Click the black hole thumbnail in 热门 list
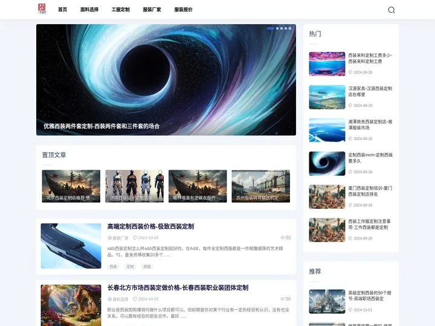Image resolution: width=435 pixels, height=326 pixels. pyautogui.click(x=327, y=164)
